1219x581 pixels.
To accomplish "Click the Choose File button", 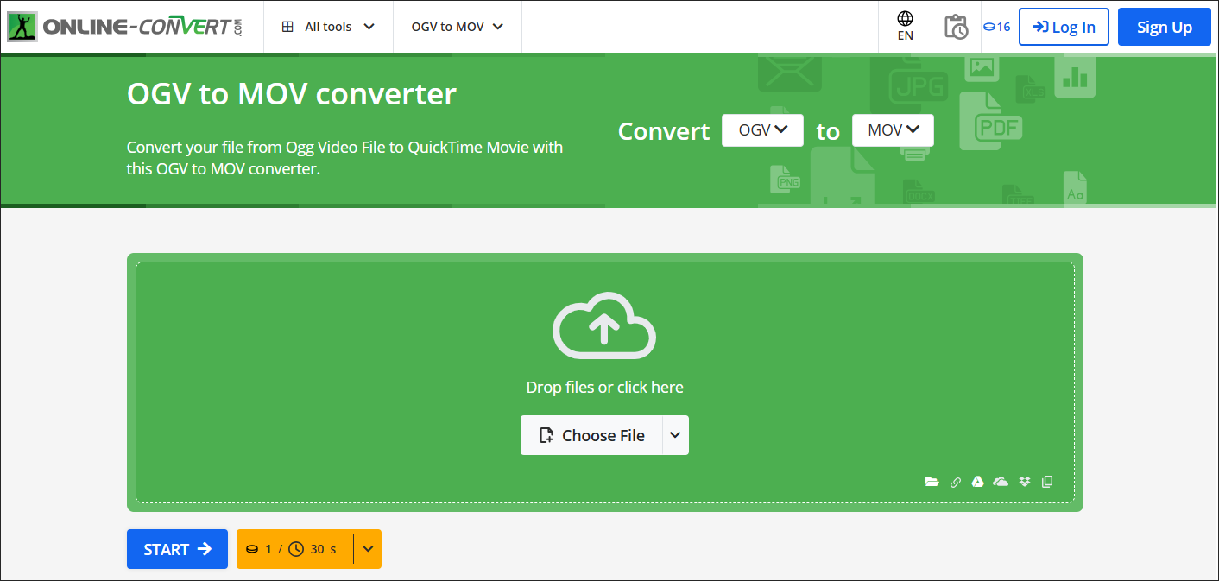I will 591,435.
